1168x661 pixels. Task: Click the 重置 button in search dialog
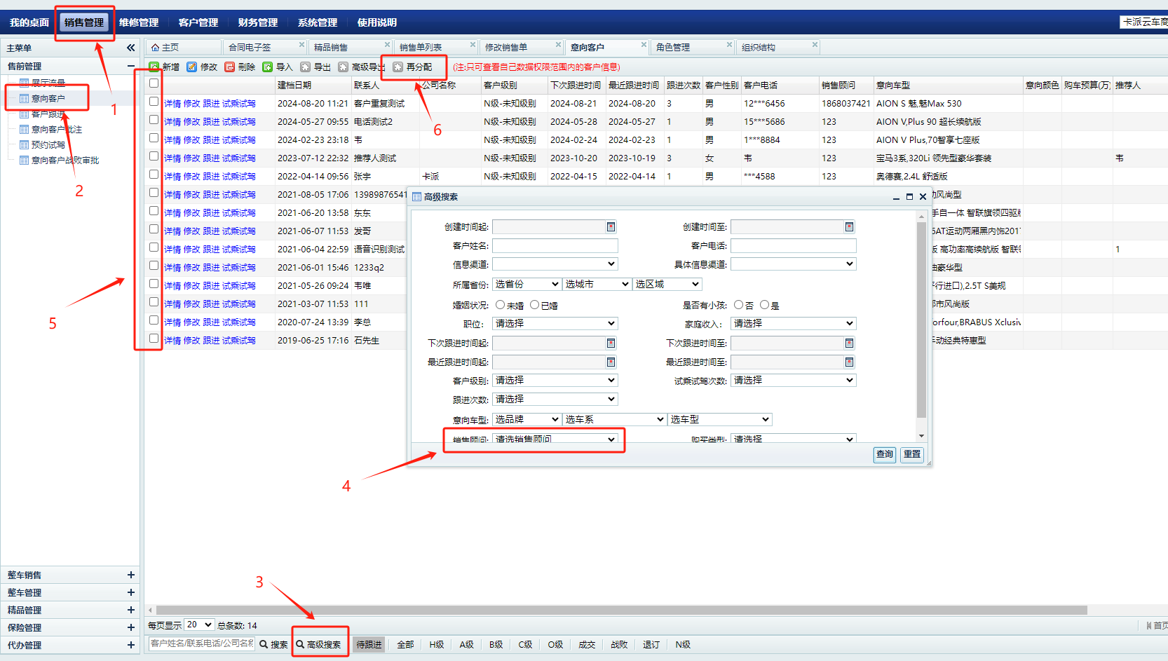(x=912, y=454)
